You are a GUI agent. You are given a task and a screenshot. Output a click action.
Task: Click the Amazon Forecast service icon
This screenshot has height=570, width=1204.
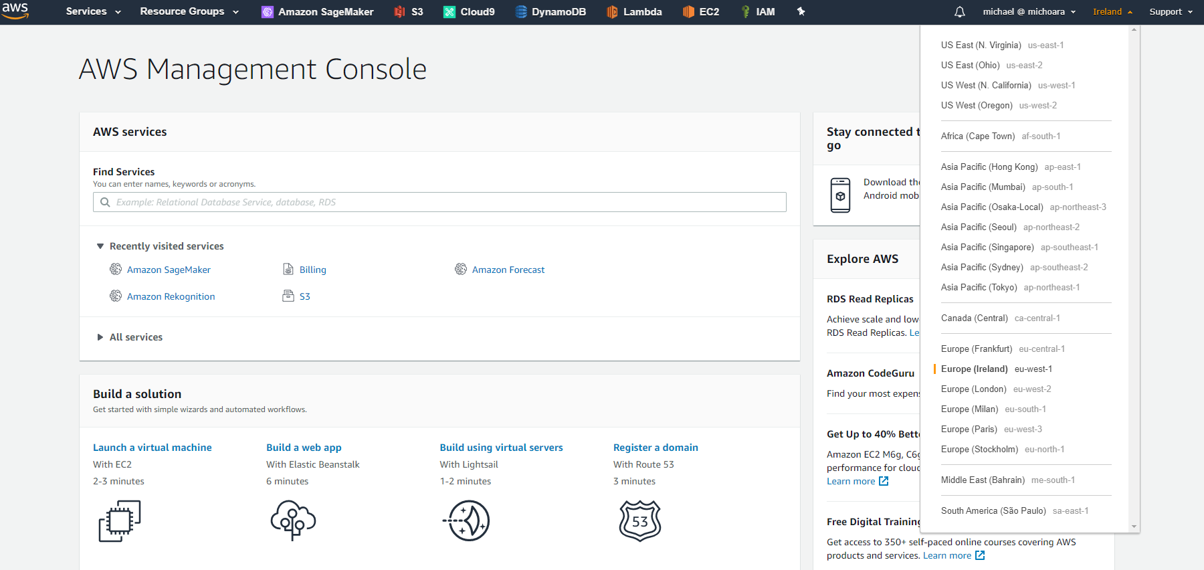point(461,269)
